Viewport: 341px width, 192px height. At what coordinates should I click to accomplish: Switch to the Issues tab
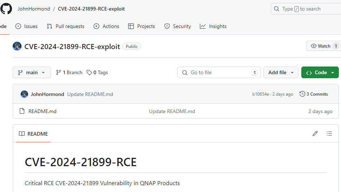(26, 26)
